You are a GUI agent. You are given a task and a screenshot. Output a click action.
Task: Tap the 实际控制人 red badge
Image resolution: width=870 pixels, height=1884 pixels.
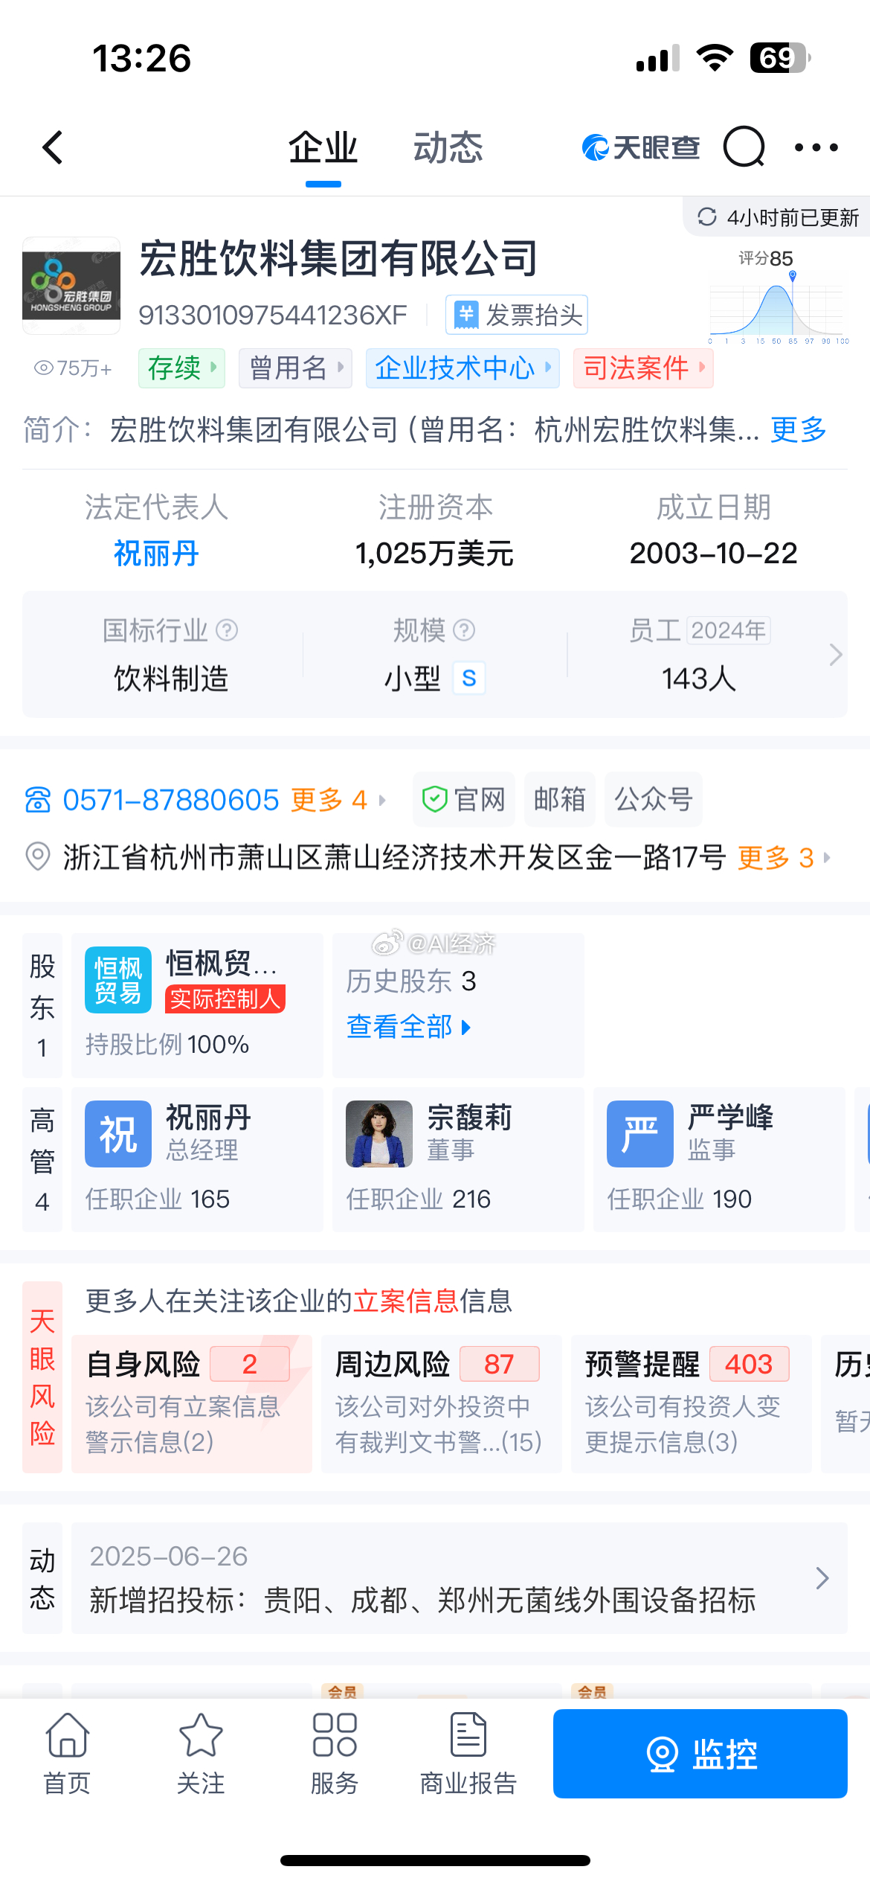click(225, 999)
